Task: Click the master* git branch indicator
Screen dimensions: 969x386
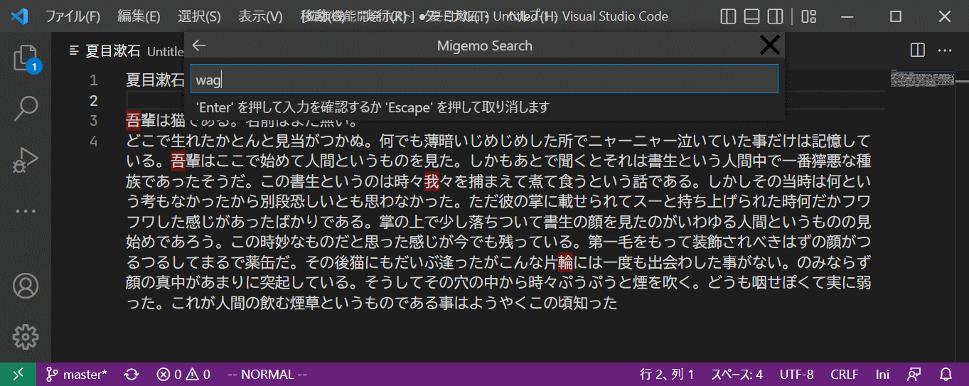Action: point(76,374)
